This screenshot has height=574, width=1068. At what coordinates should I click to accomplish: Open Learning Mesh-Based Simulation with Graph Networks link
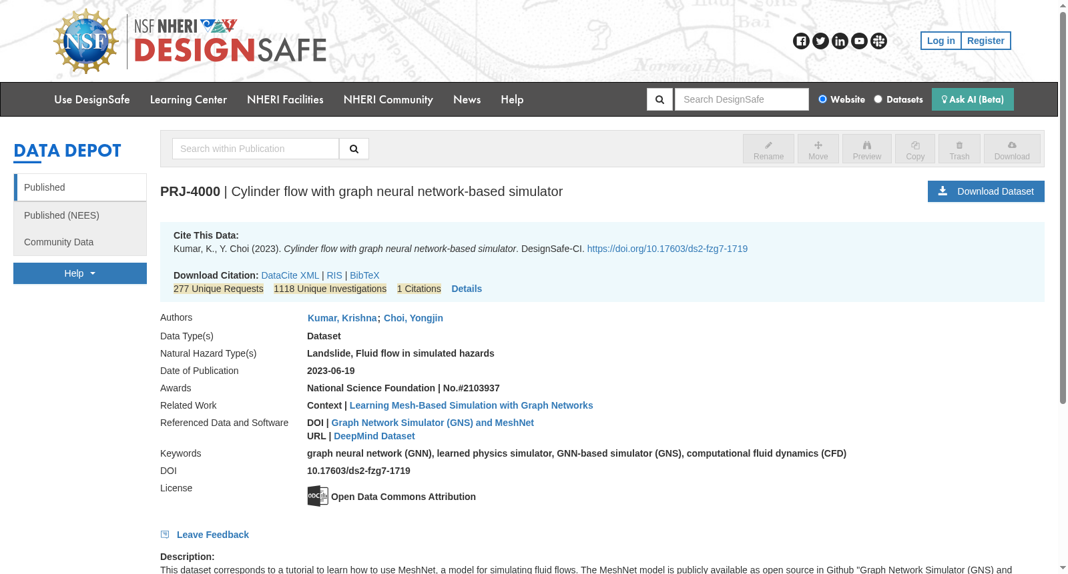tap(471, 405)
